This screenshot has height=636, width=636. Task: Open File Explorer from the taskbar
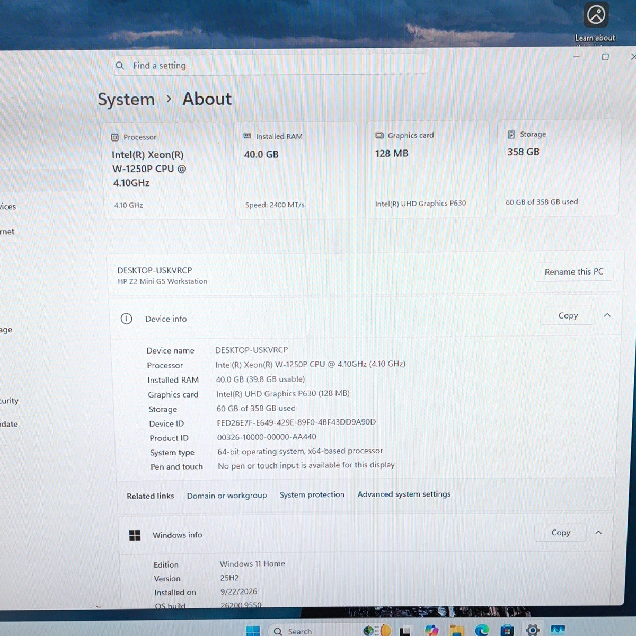pos(457,631)
